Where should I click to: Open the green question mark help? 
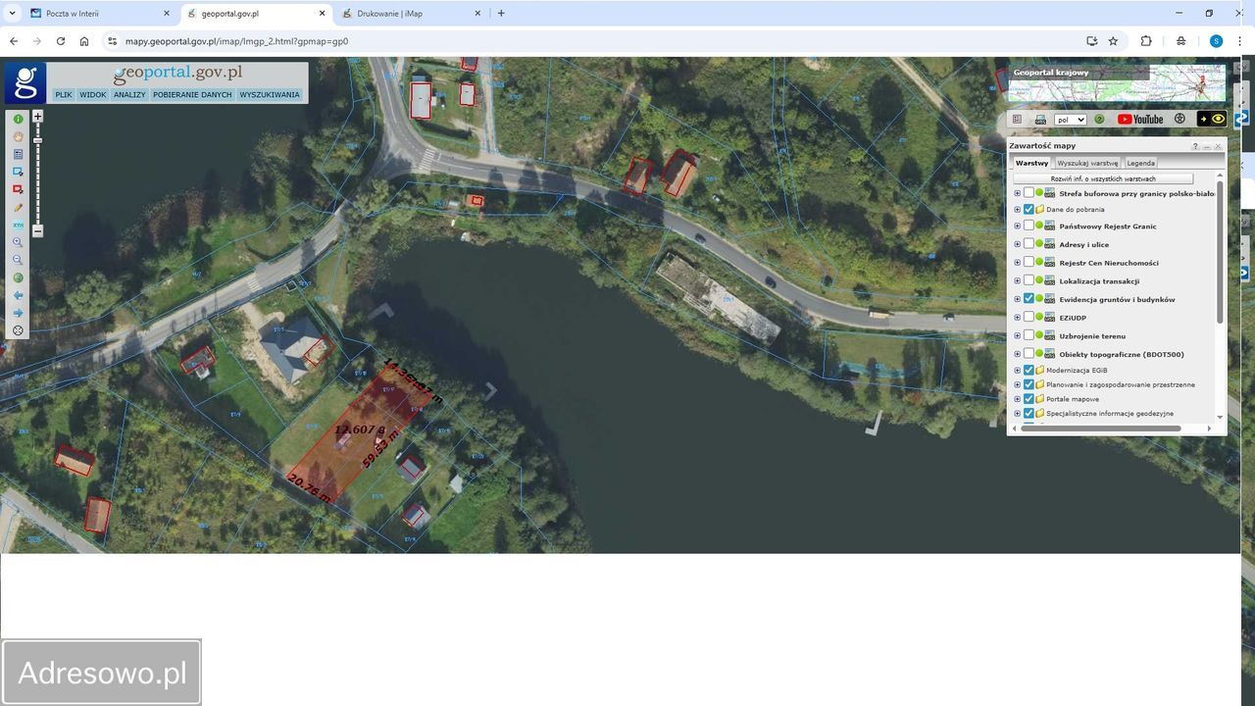click(x=1099, y=120)
